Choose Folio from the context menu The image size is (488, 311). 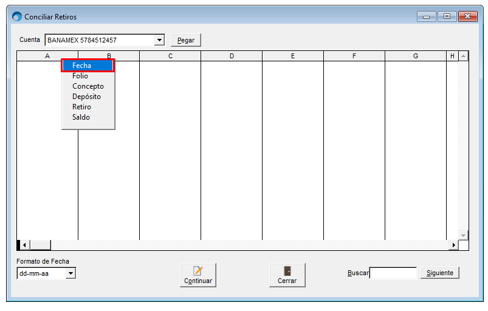(88, 76)
